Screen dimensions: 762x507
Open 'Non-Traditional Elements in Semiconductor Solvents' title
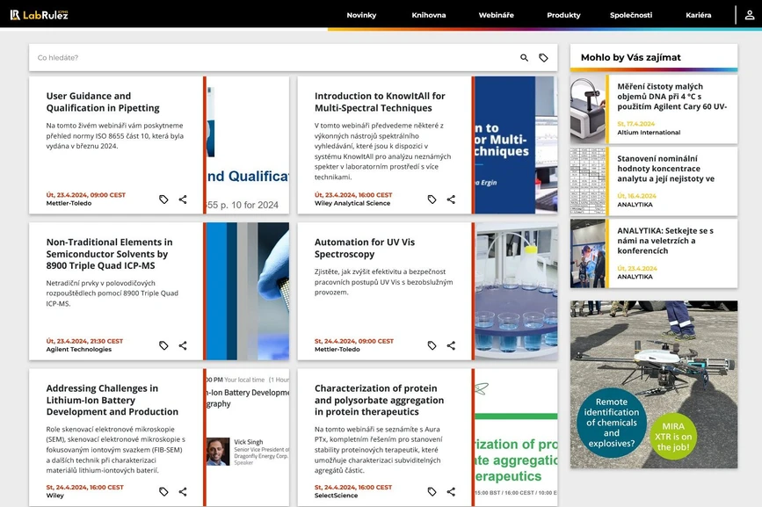coord(109,254)
